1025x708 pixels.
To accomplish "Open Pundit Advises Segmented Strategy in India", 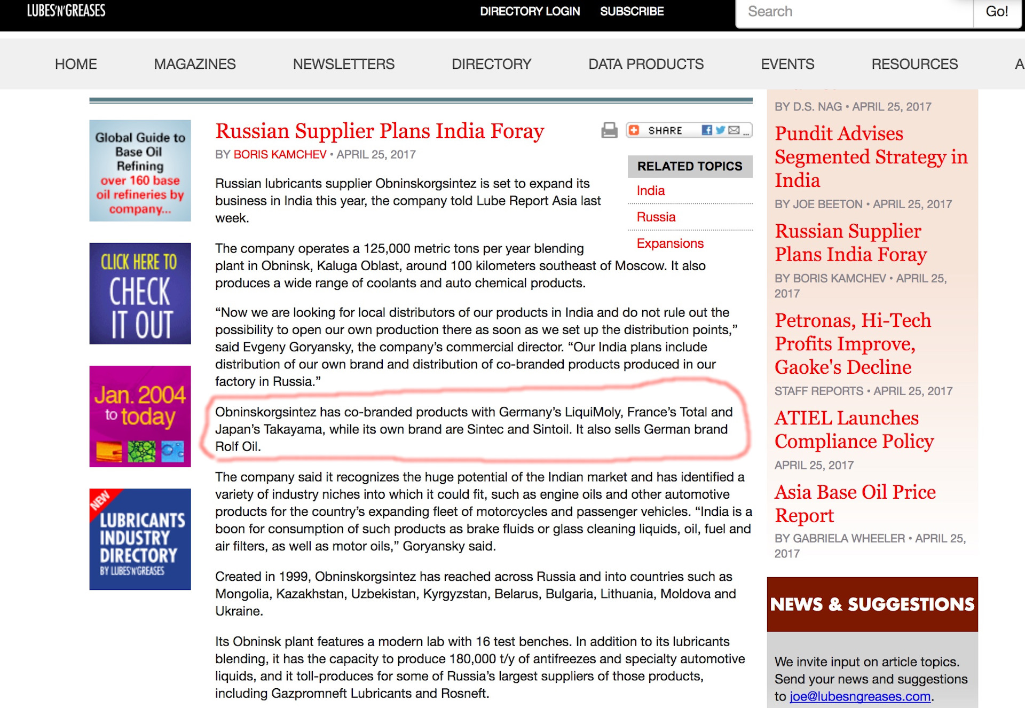I will coord(871,156).
